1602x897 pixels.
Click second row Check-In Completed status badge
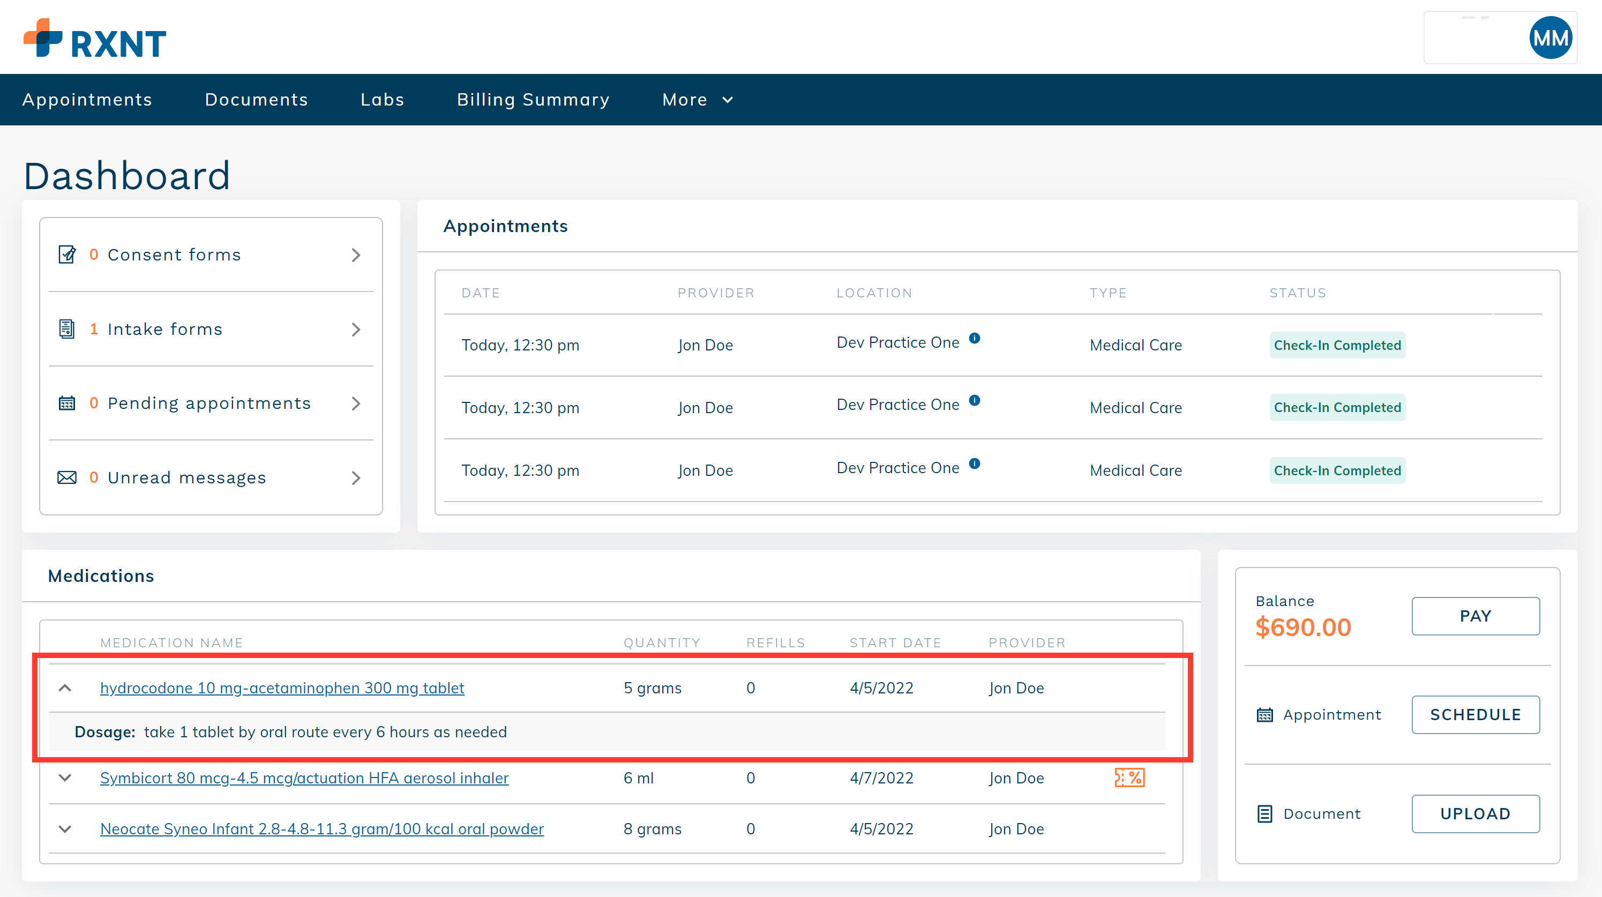tap(1337, 407)
